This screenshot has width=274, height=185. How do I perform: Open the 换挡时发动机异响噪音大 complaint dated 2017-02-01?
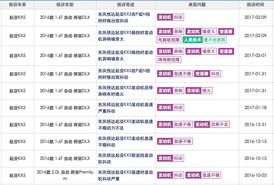pyautogui.click(x=126, y=56)
